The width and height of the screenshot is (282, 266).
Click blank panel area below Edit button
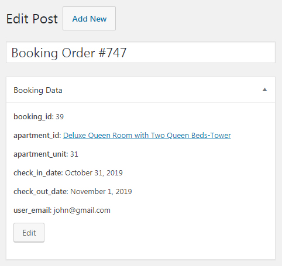pos(140,250)
